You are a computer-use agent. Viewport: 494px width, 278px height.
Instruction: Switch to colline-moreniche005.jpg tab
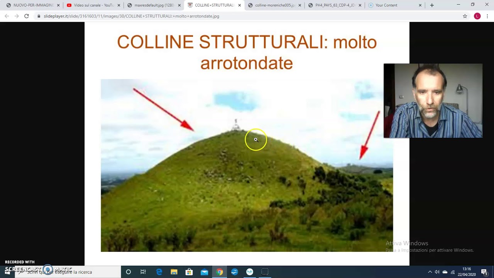tap(275, 5)
